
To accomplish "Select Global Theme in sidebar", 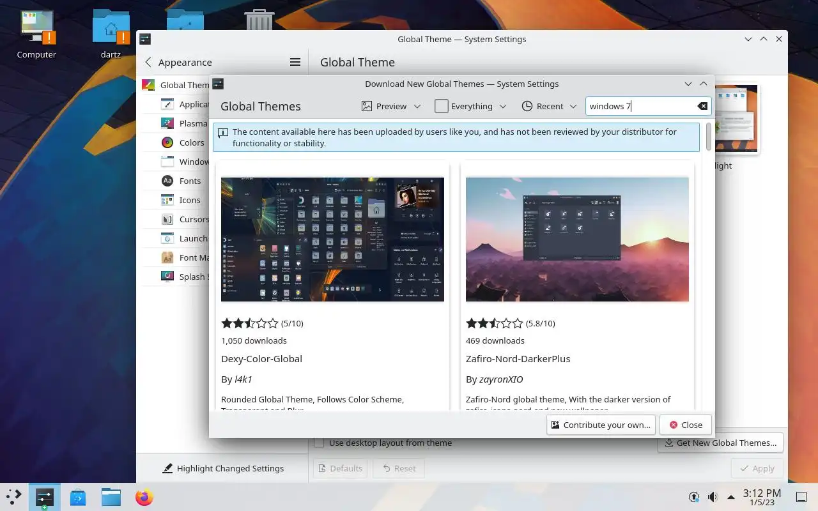I will [x=175, y=85].
